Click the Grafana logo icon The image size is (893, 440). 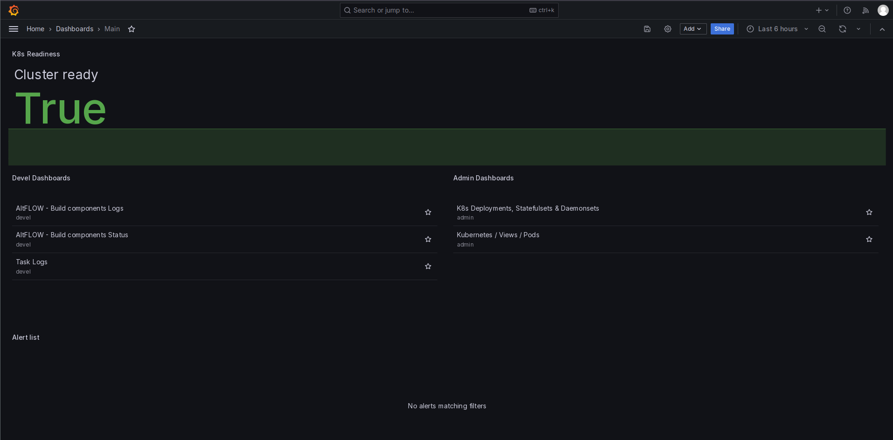(14, 10)
